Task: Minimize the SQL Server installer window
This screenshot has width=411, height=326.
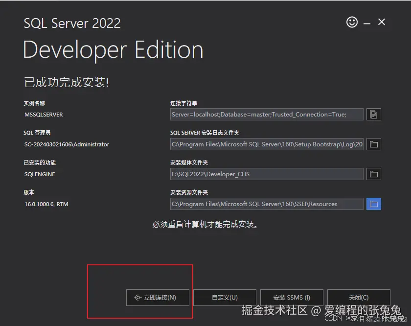Action: [x=367, y=23]
